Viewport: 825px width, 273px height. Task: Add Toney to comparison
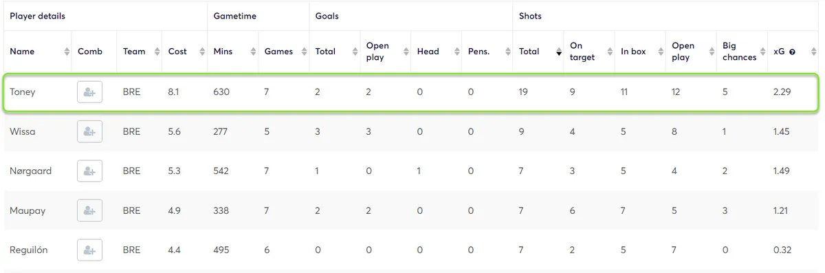[89, 91]
